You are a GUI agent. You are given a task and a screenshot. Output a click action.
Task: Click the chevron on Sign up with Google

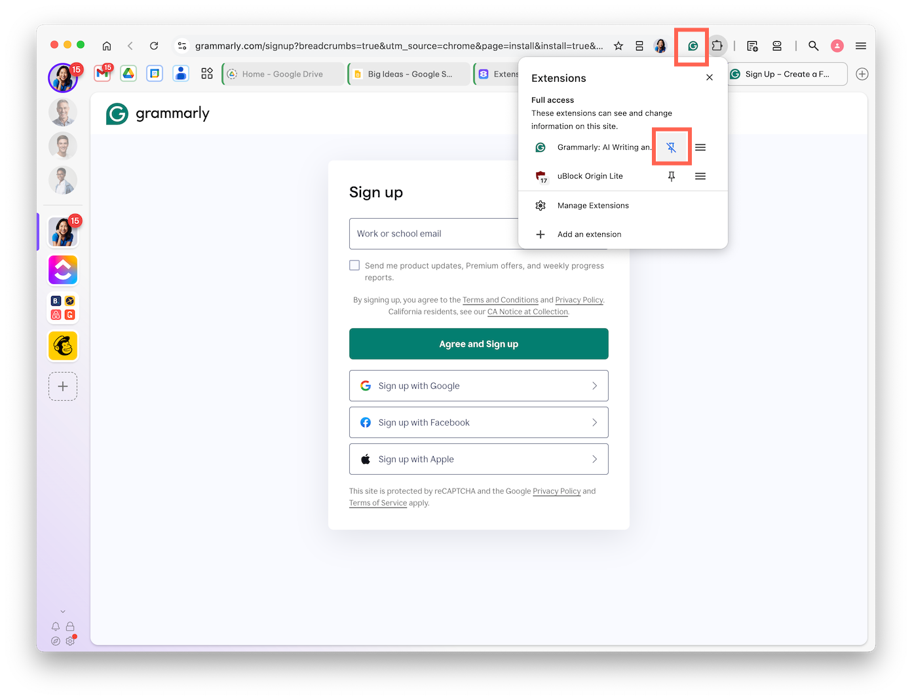(594, 386)
